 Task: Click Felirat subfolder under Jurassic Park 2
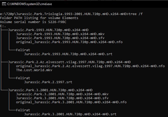pyautogui.click(x=23, y=78)
